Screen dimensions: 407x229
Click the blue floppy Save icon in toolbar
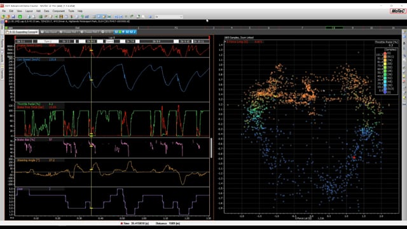pyautogui.click(x=13, y=17)
